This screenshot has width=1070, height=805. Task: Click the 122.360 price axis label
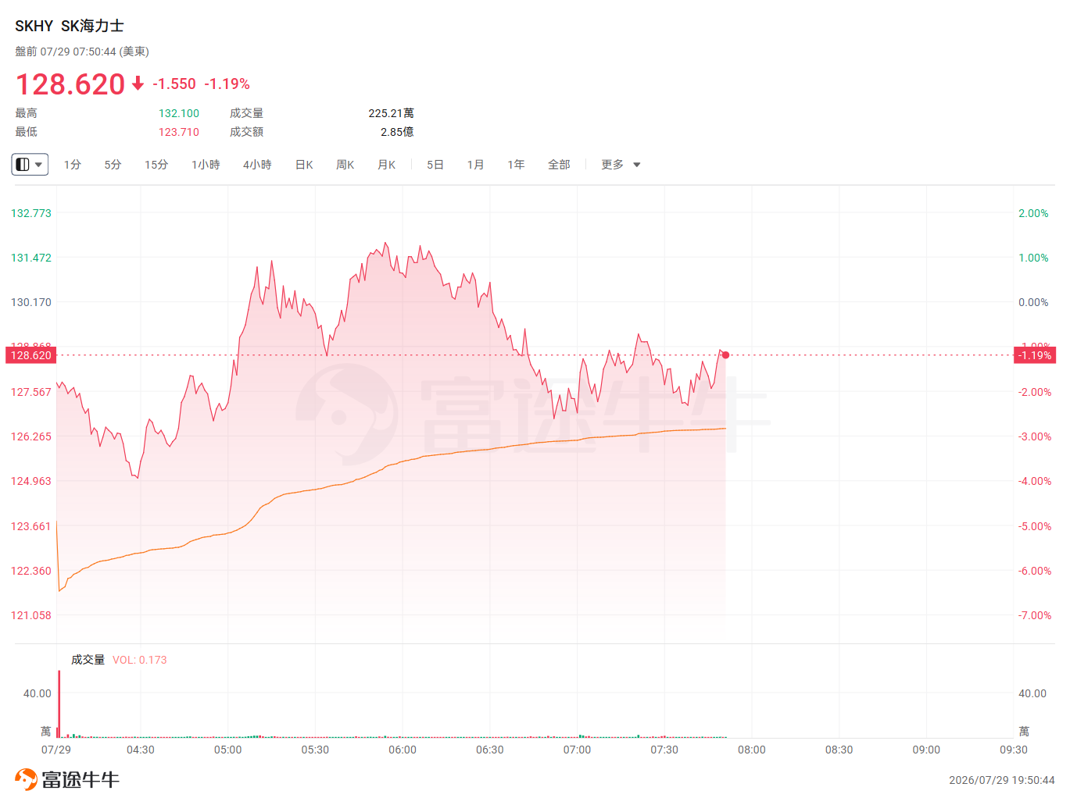tap(31, 571)
